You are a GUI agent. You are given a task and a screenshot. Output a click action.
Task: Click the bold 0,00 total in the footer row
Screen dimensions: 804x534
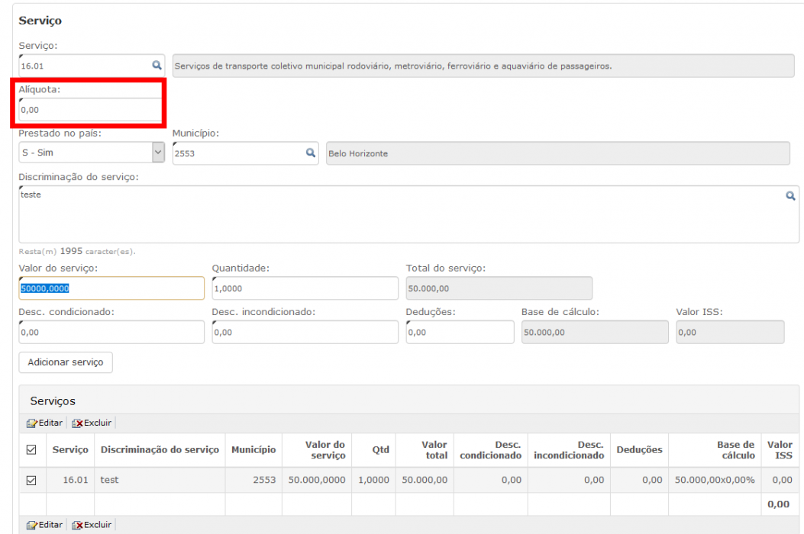778,504
